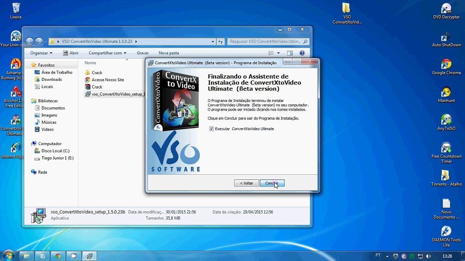Select the Crack folder in file list
Screen dimensions: 465x261
click(x=97, y=72)
